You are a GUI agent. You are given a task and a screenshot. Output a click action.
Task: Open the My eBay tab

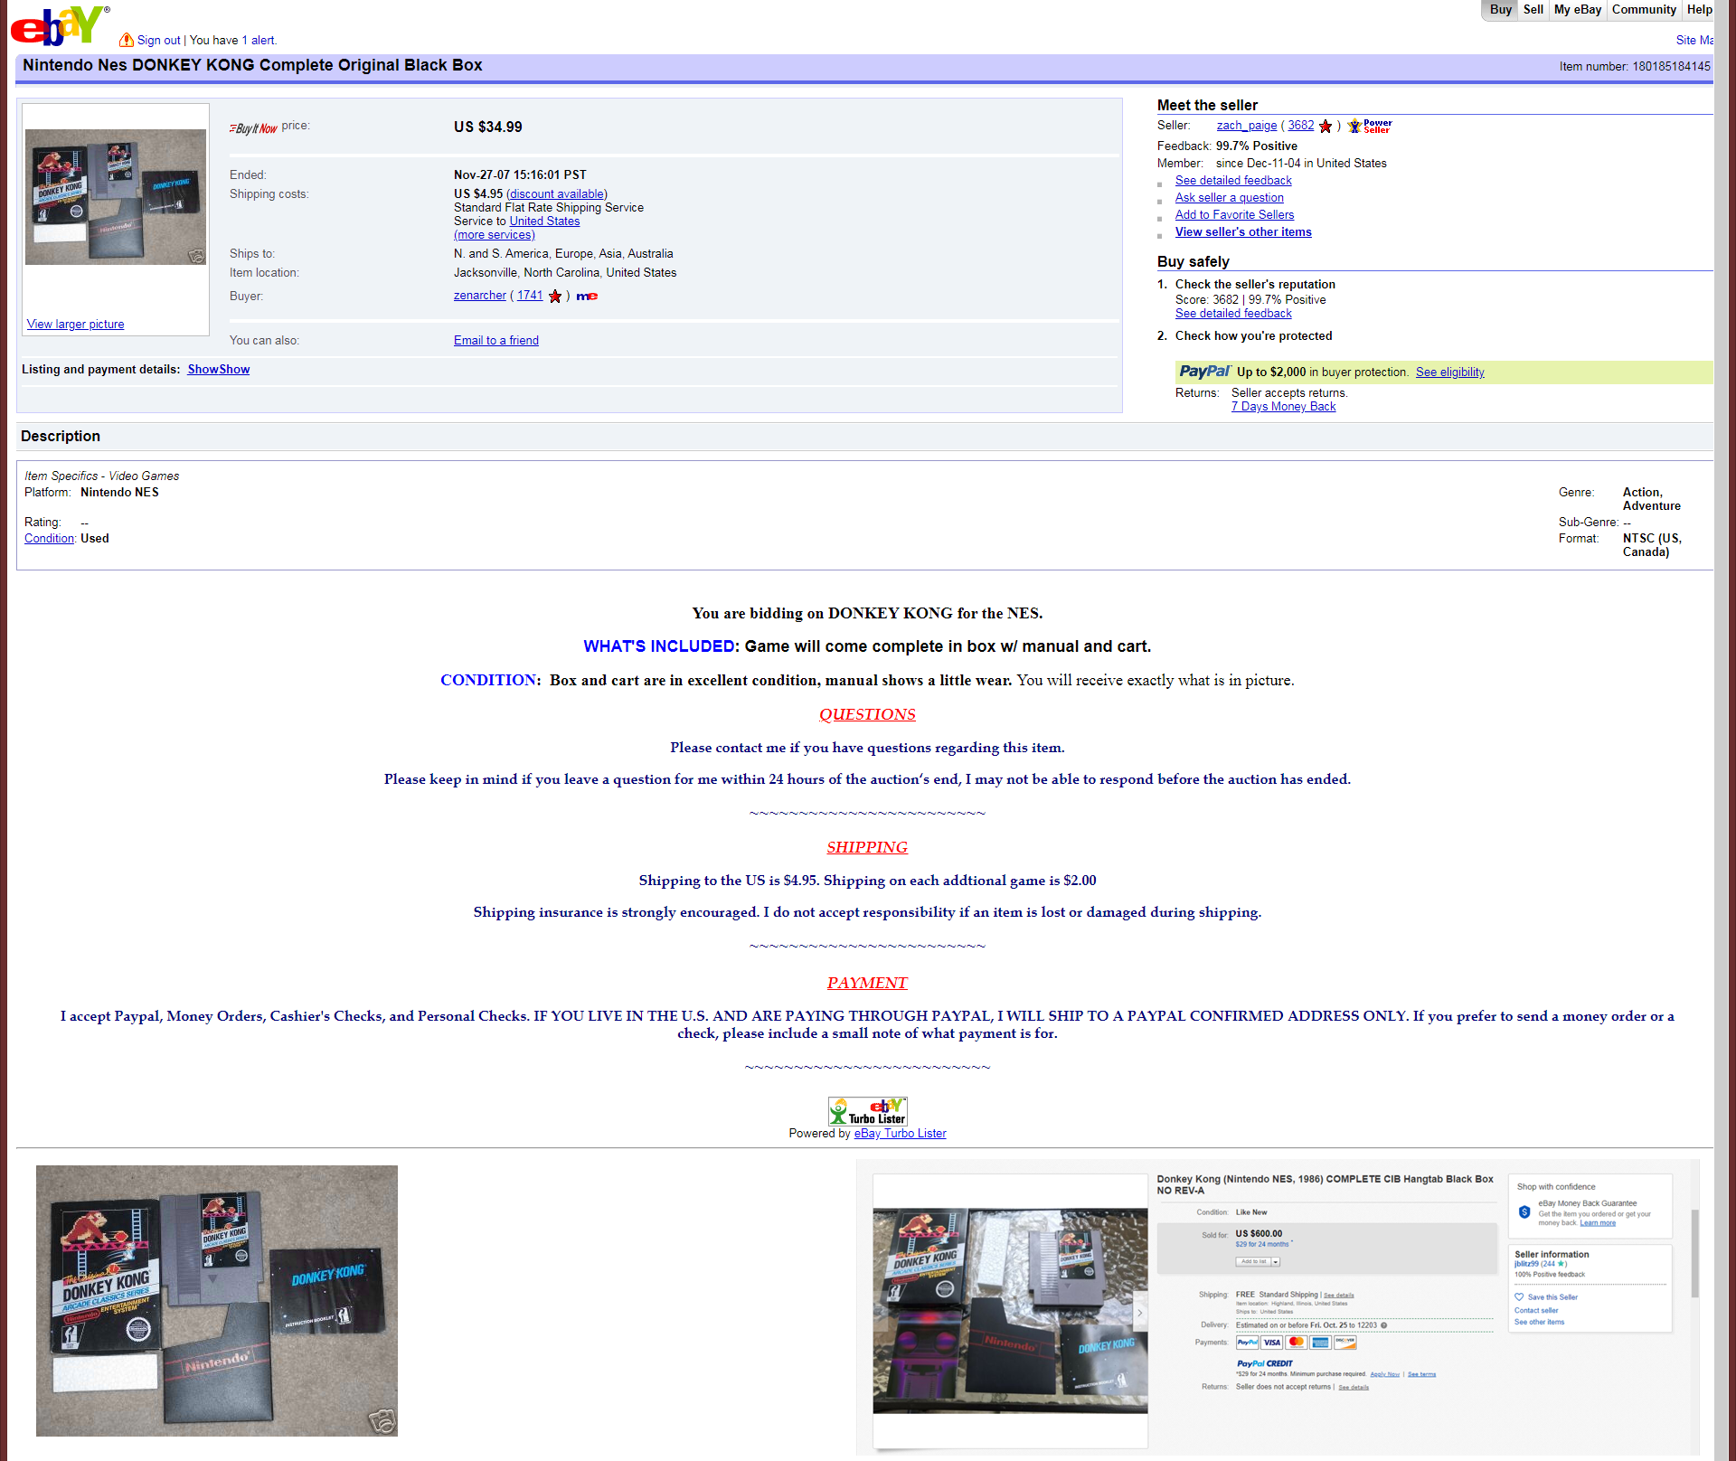pyautogui.click(x=1577, y=9)
